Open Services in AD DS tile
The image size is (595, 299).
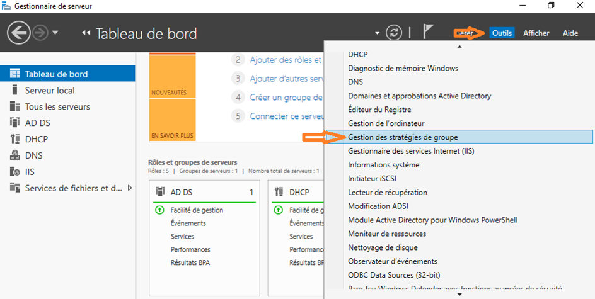(182, 236)
